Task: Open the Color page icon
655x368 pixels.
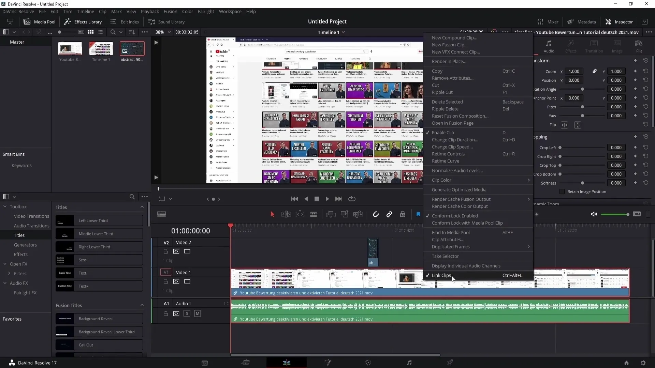Action: (368, 363)
